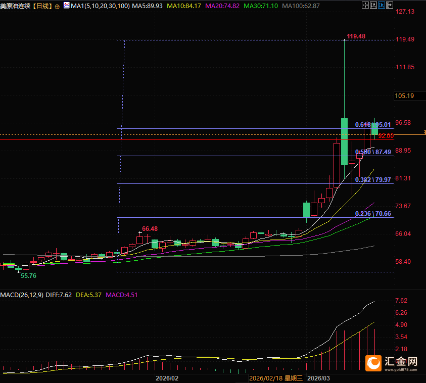Viewport: 426px width, 383px height.
Task: Click the 美原油连续 instrument title
Action: tap(16, 6)
